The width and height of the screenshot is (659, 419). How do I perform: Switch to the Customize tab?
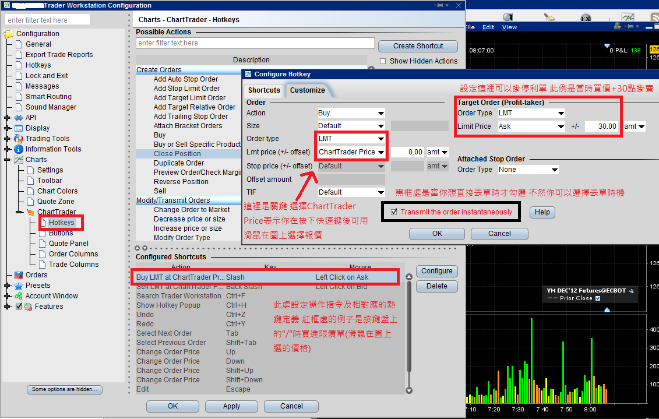coord(307,90)
